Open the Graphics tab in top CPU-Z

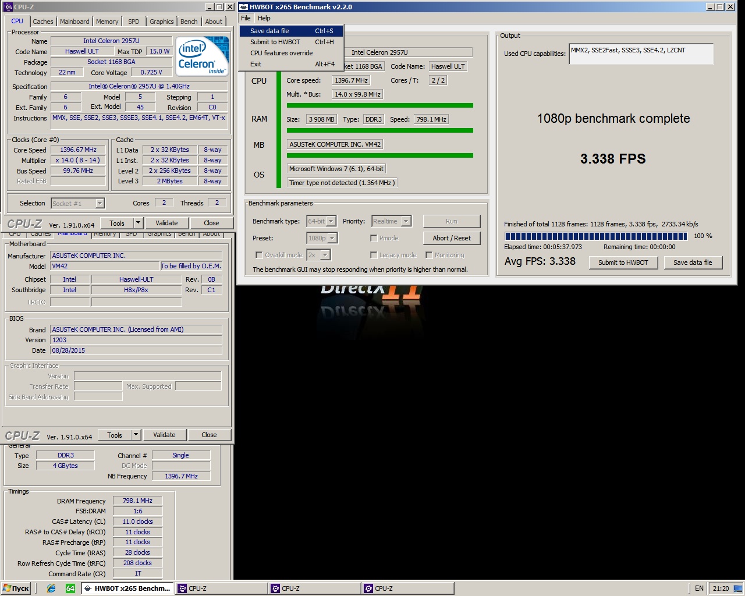[161, 22]
